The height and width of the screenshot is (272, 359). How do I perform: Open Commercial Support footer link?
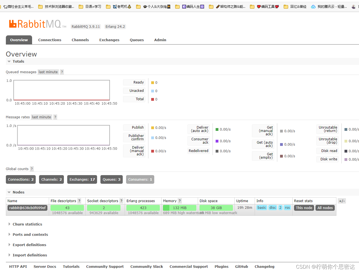(189, 266)
